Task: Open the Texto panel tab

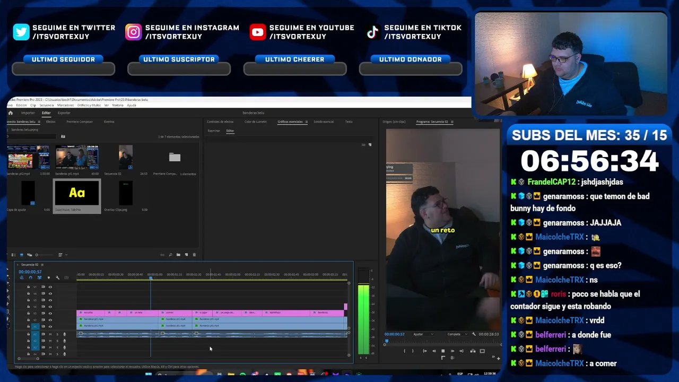Action: (x=349, y=122)
